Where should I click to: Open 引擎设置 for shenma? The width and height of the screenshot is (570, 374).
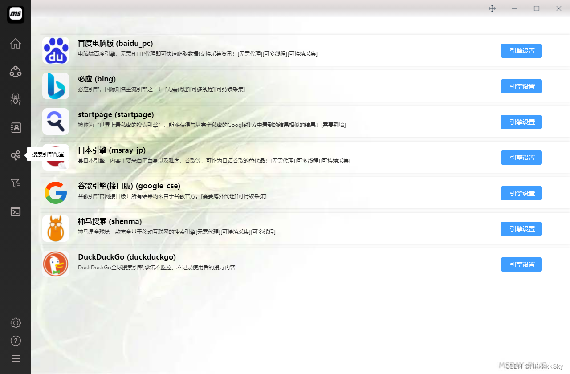(x=521, y=229)
